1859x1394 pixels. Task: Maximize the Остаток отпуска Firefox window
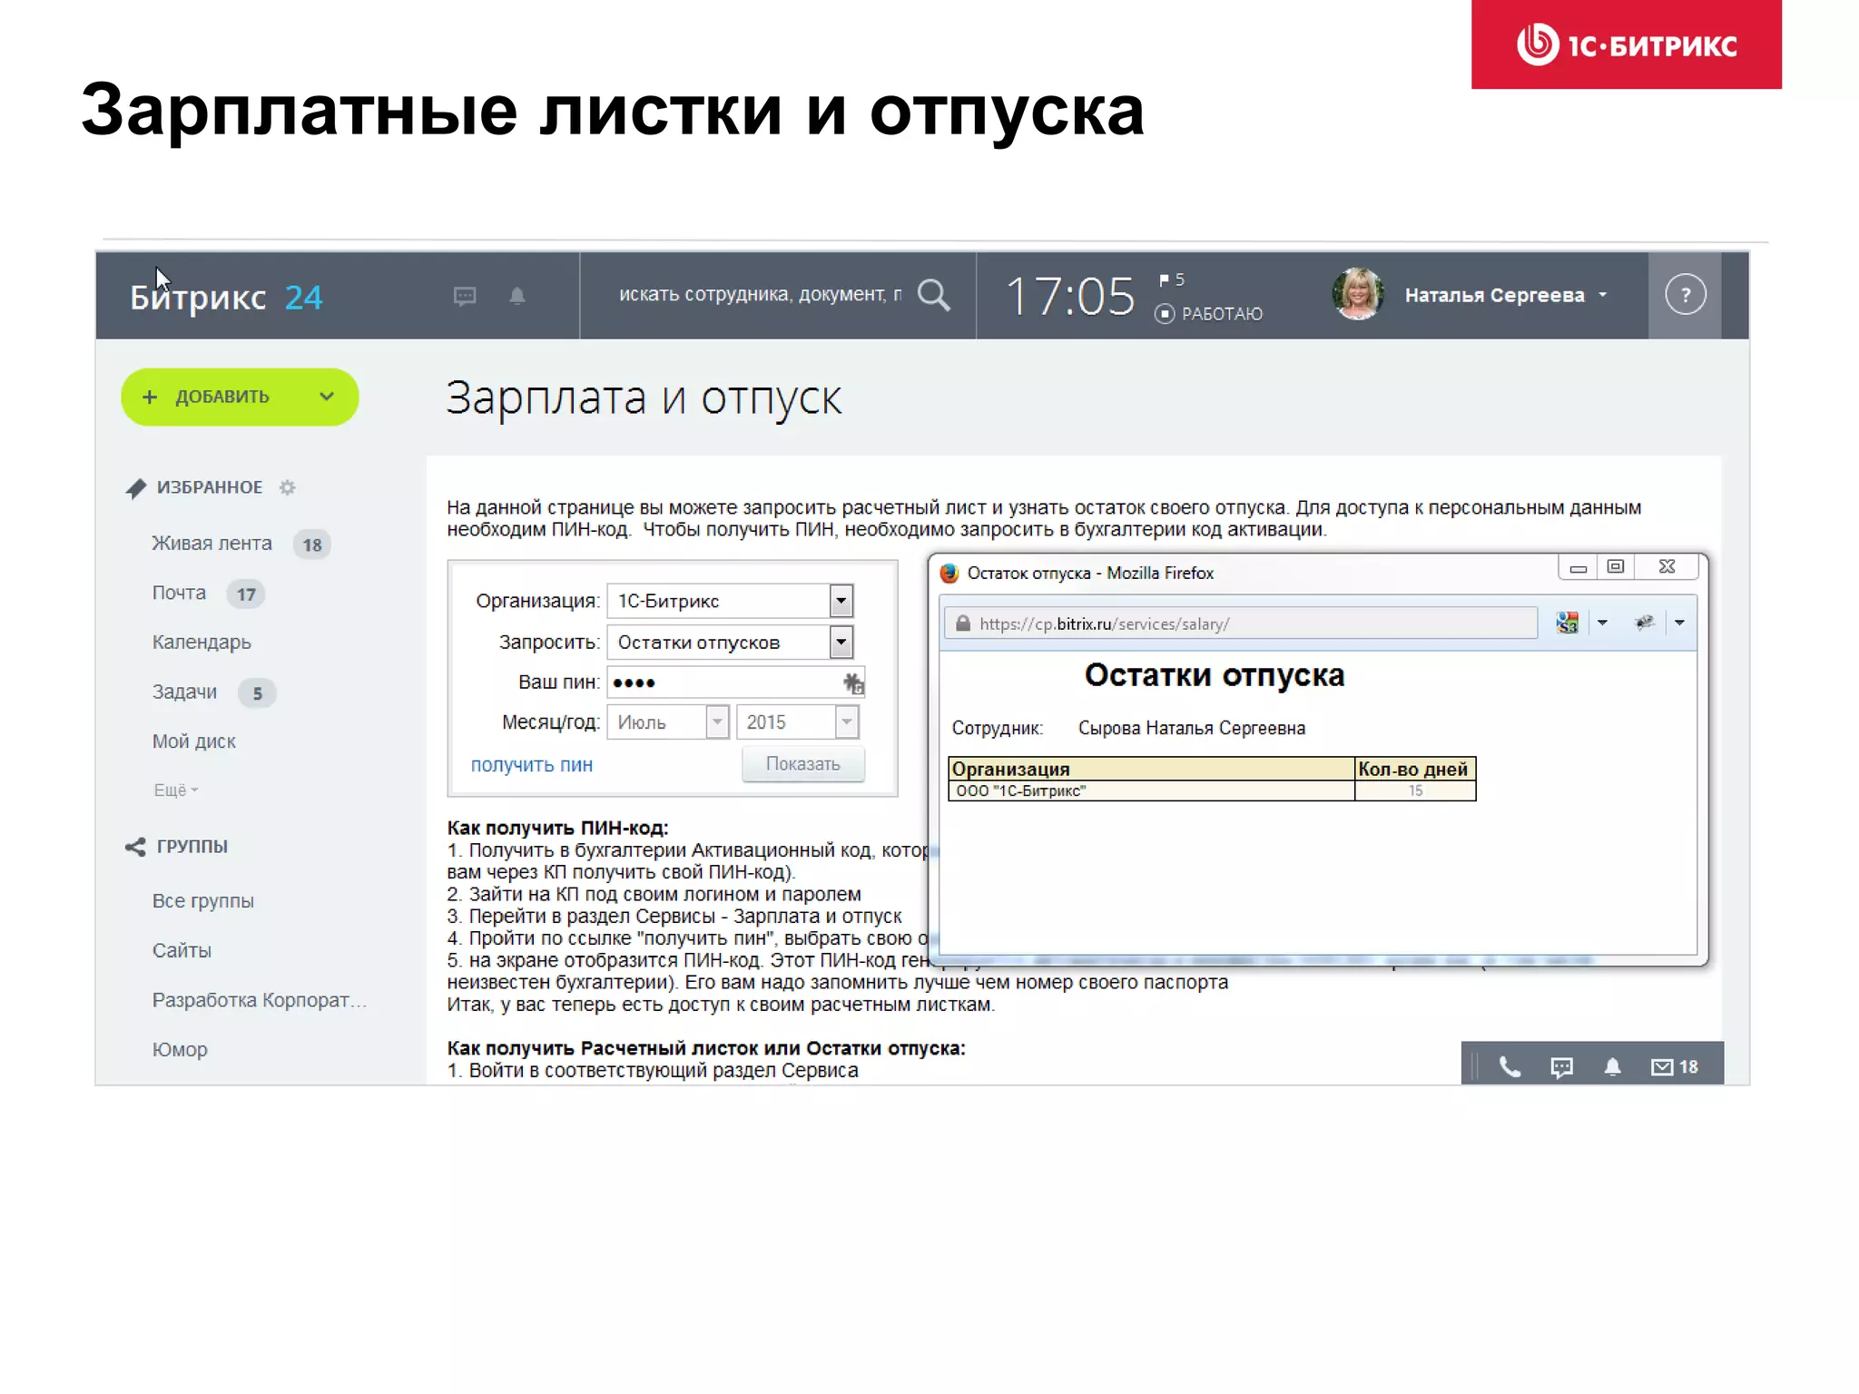coord(1616,567)
